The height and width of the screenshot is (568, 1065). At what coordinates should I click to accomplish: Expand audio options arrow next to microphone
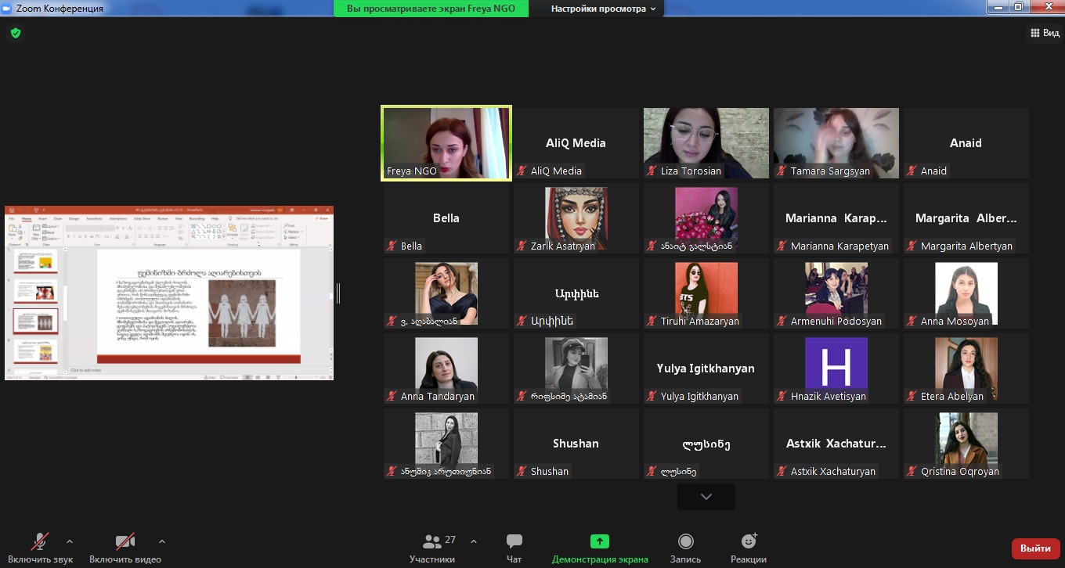[x=70, y=541]
